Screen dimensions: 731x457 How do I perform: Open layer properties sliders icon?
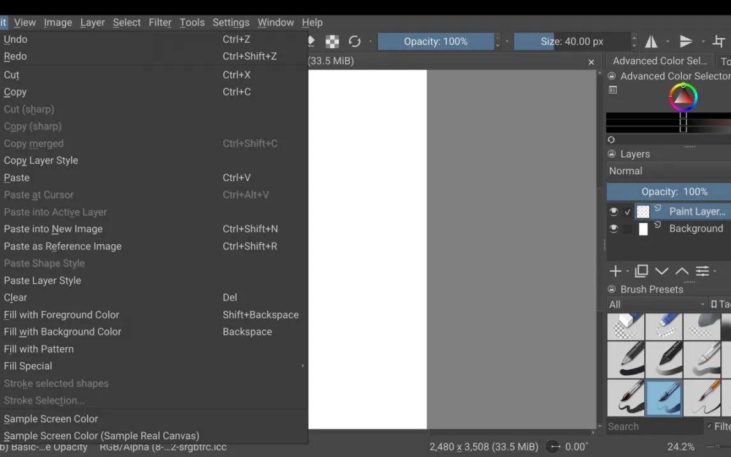point(702,271)
